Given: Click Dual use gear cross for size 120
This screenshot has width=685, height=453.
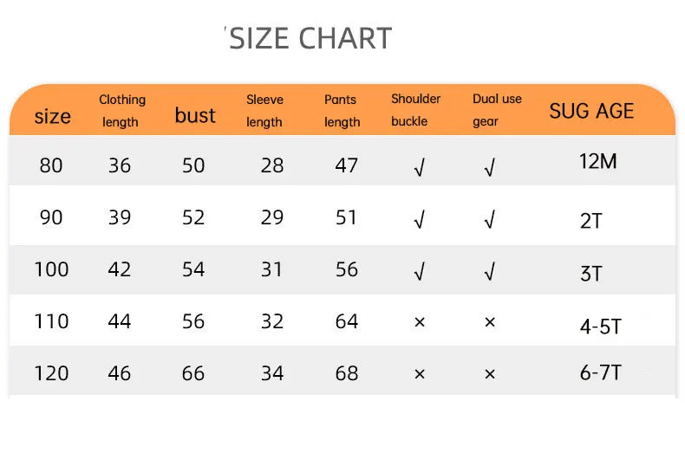Looking at the screenshot, I should (490, 373).
